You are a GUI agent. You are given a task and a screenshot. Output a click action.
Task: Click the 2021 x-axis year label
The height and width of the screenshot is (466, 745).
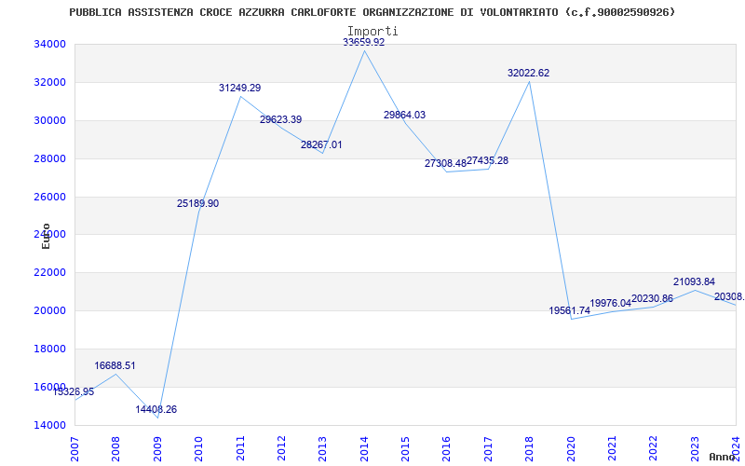(x=612, y=449)
